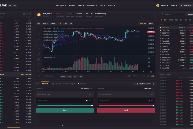Open the Orders dropdown
193x129 pixels.
173,5
